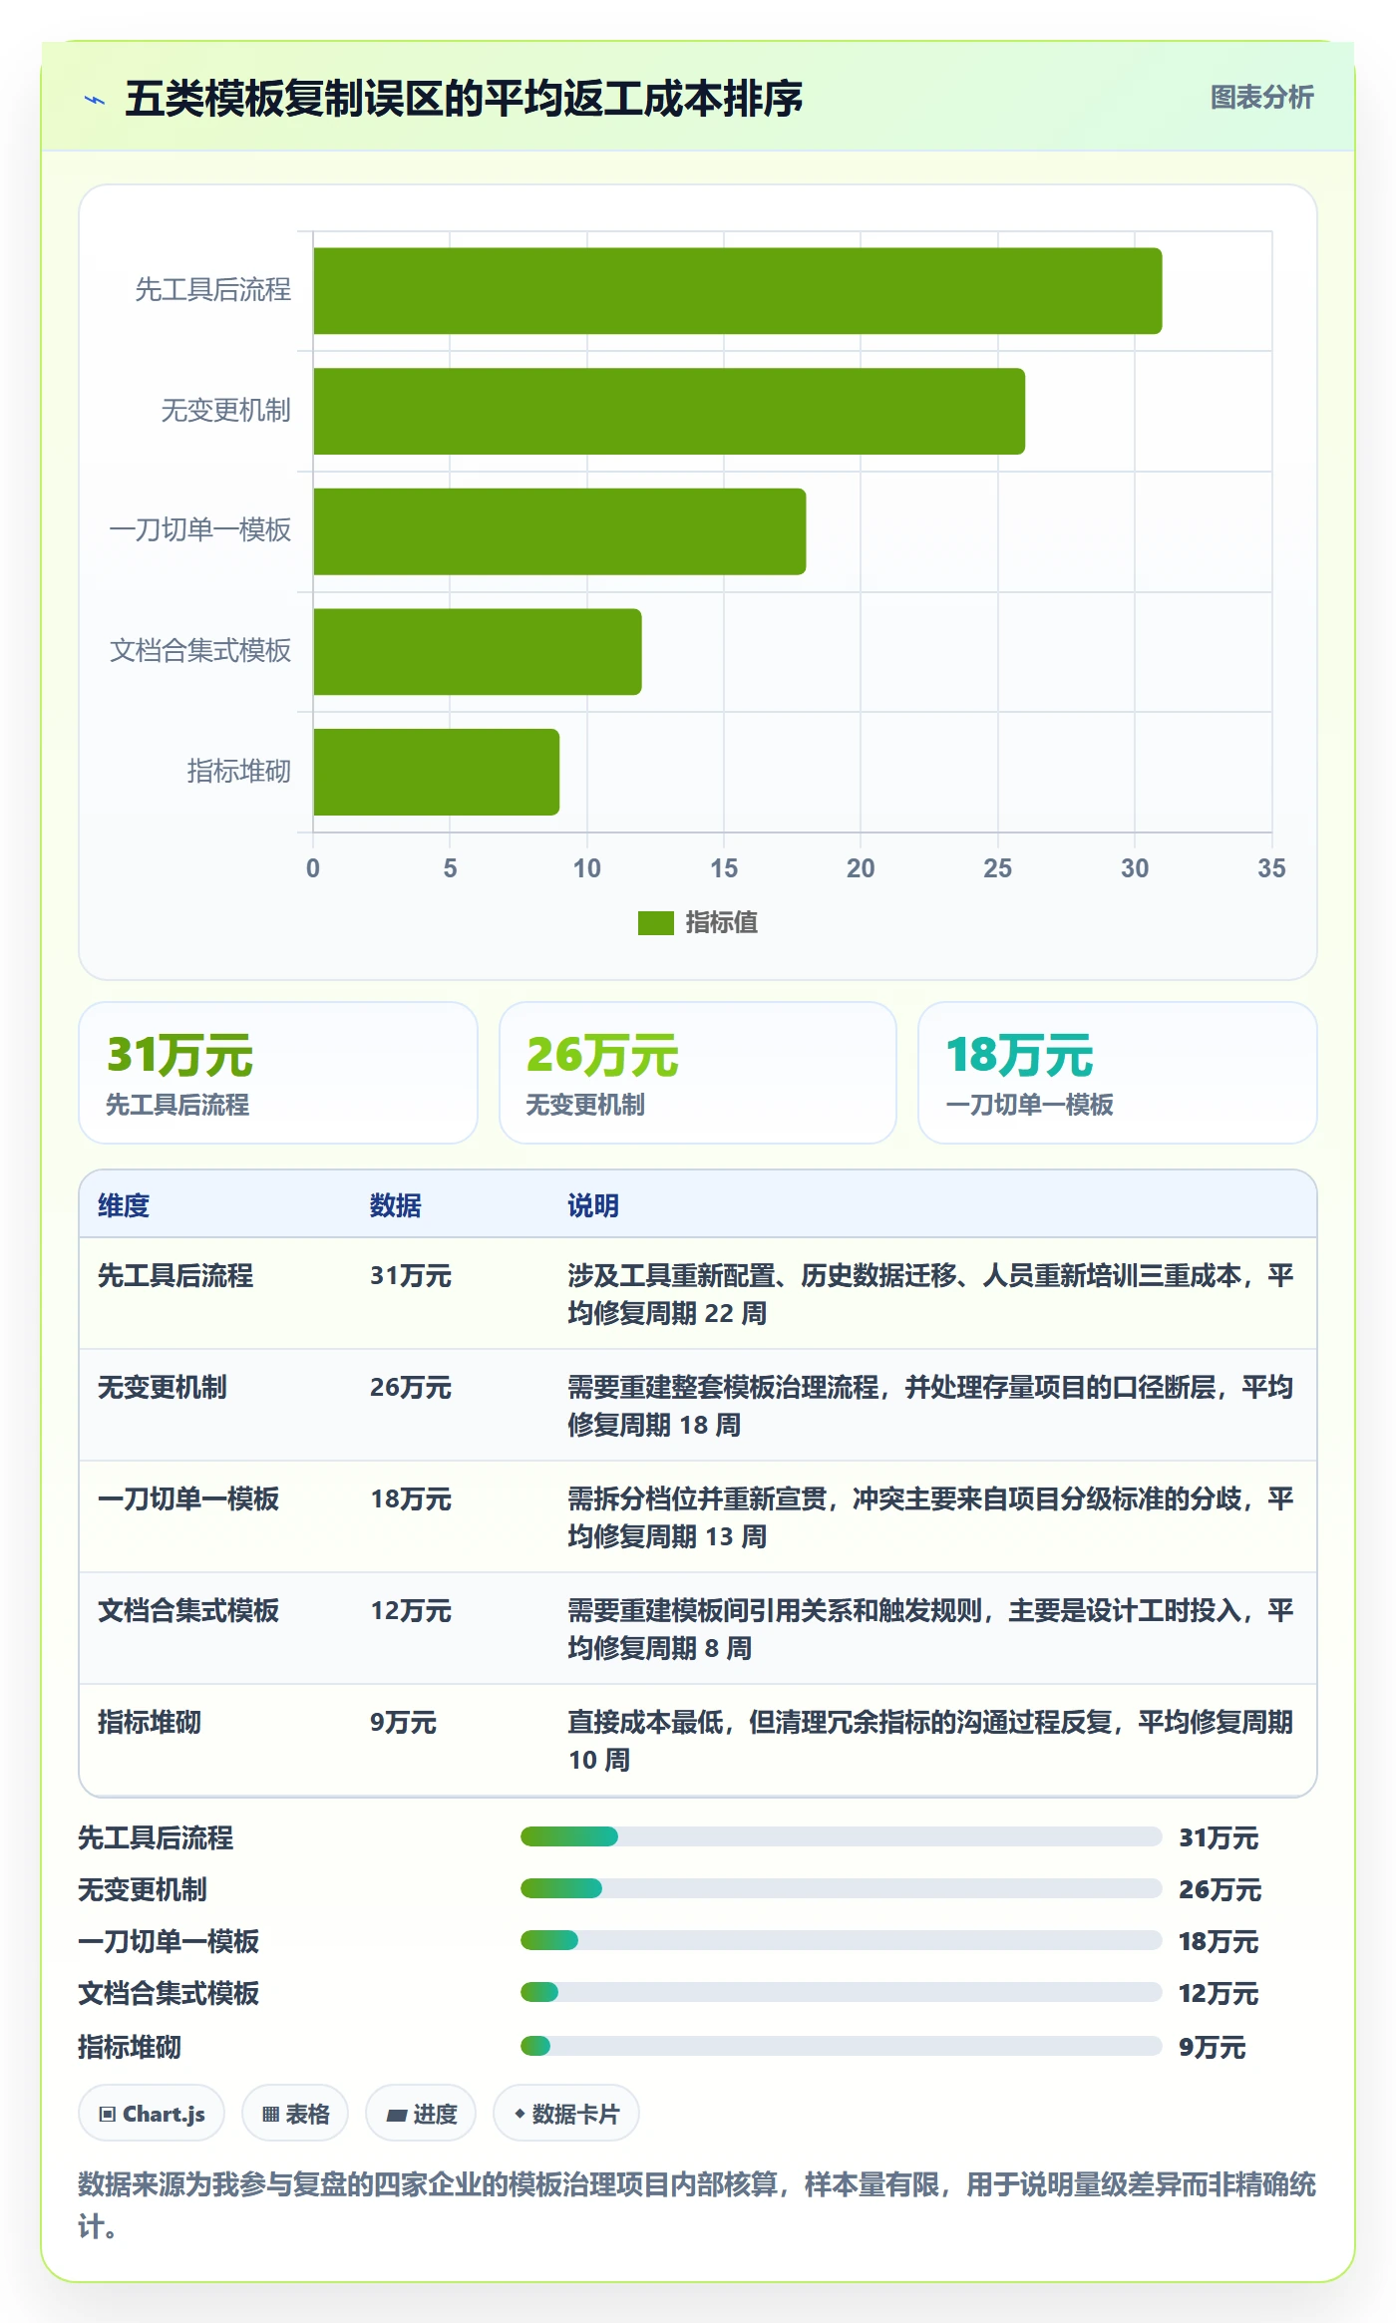
Task: Click the 先工具后流程 progress bar
Action: [841, 1836]
